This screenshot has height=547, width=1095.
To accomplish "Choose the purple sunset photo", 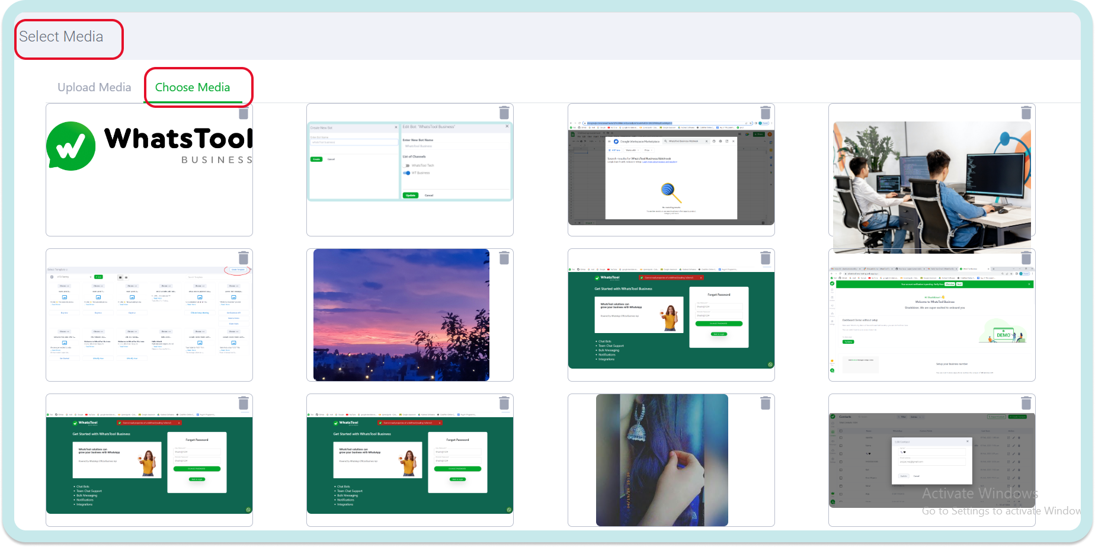I will [x=401, y=315].
